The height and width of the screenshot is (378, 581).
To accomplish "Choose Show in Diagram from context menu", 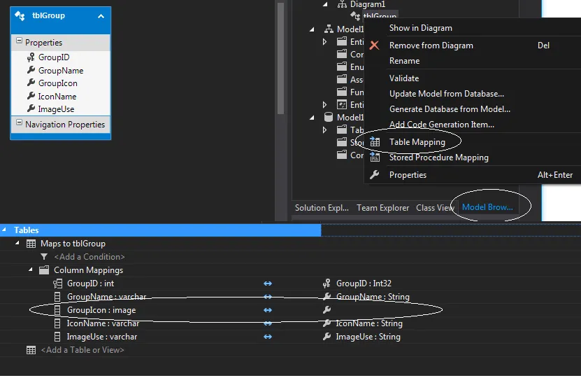I will pyautogui.click(x=421, y=28).
